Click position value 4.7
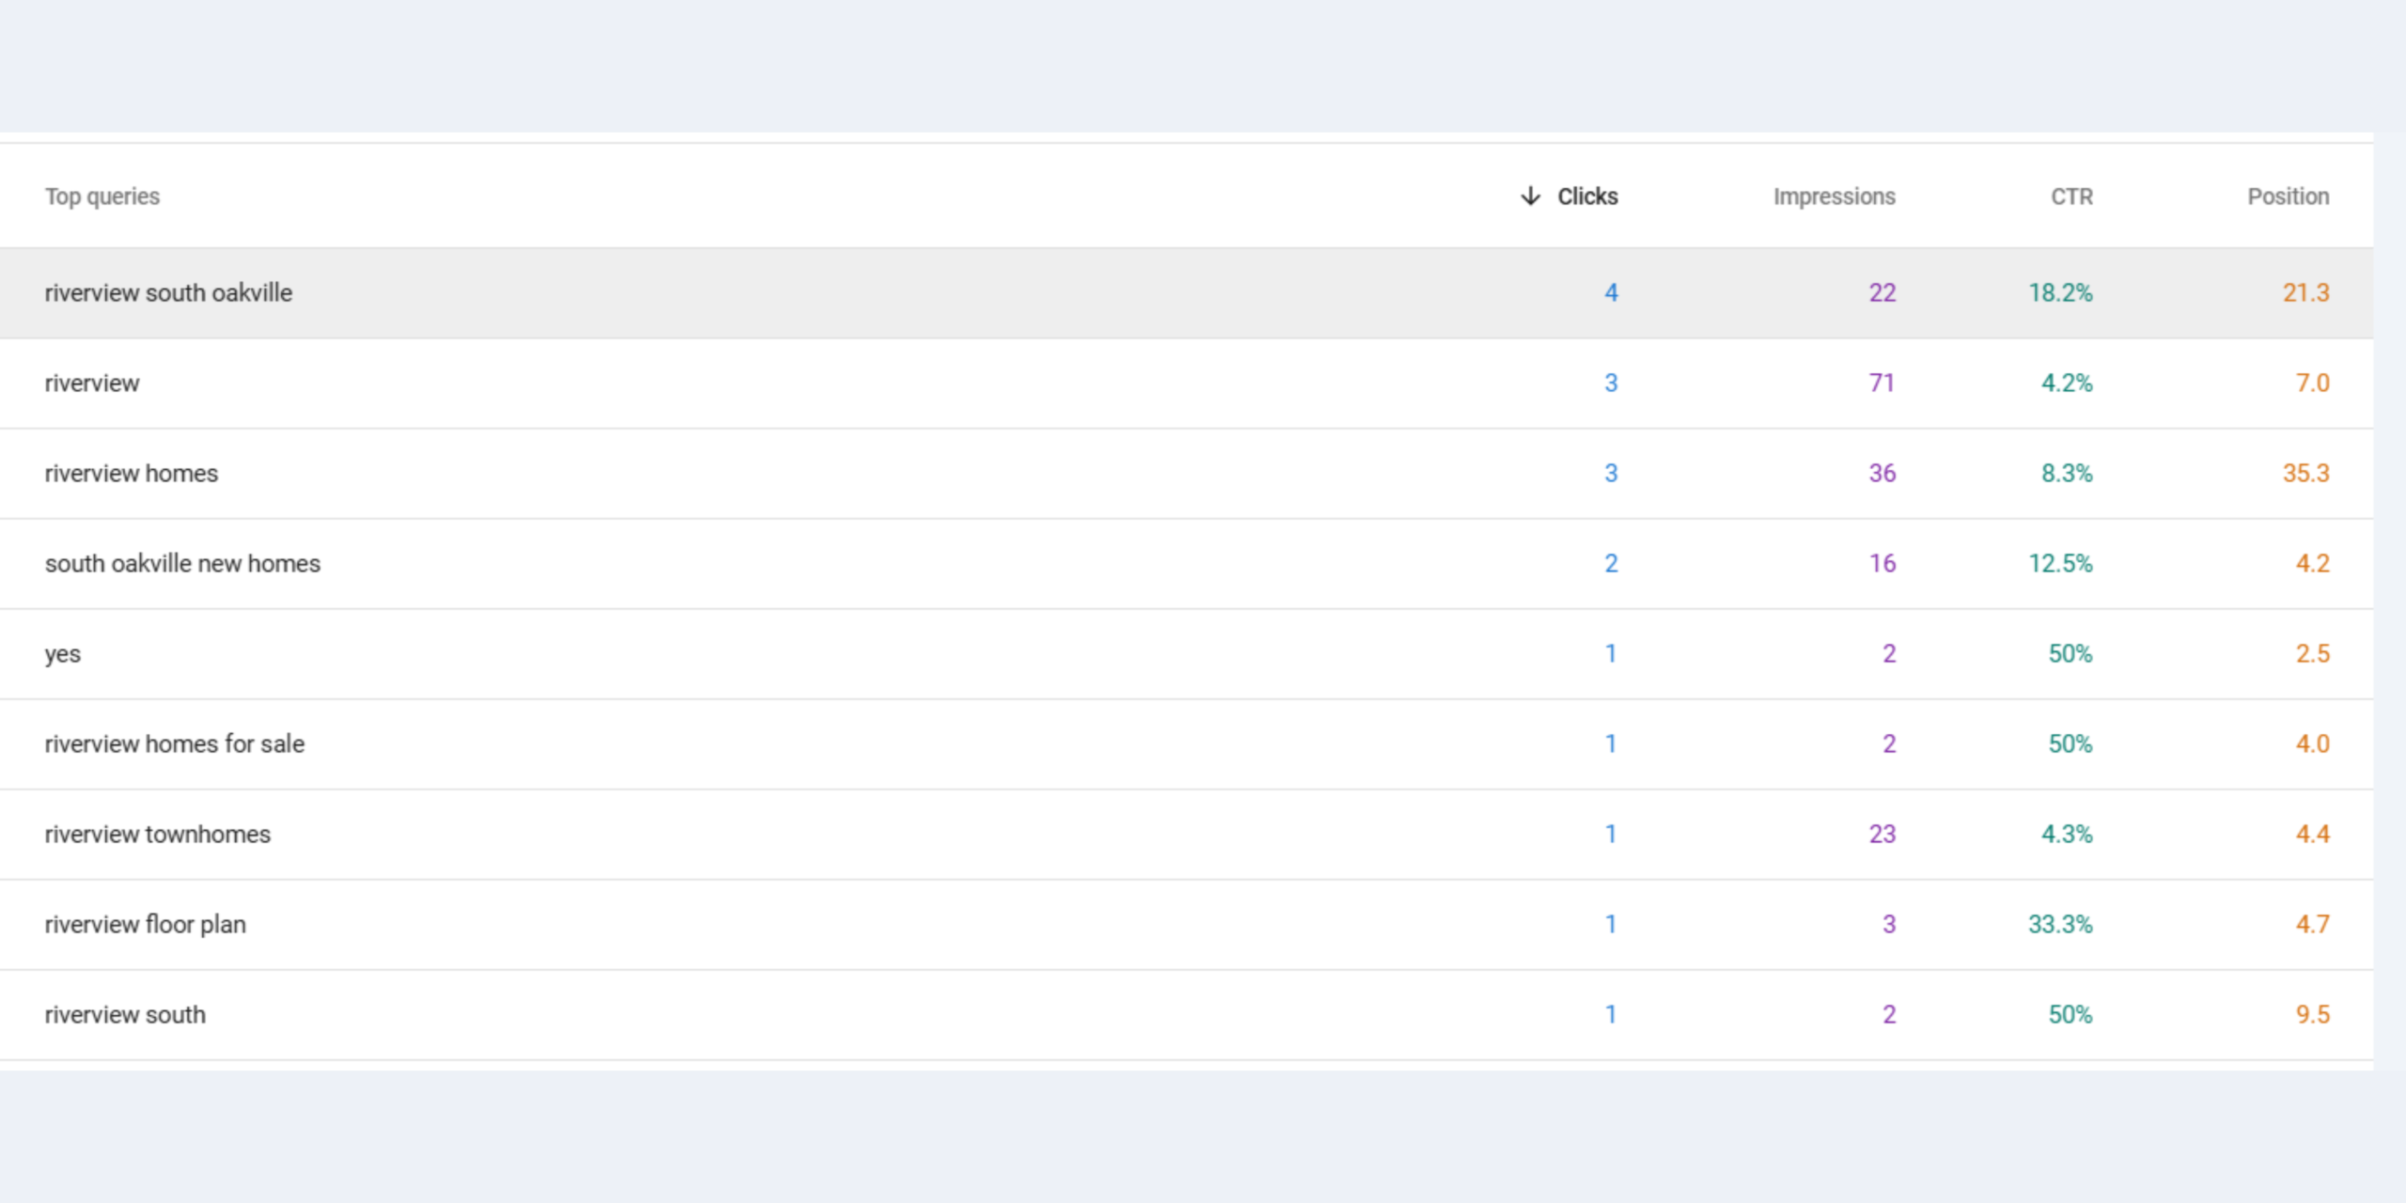2406x1203 pixels. click(x=2312, y=924)
